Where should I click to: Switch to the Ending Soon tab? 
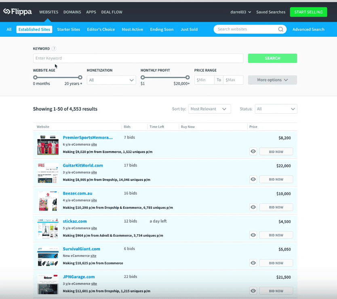coord(162,29)
